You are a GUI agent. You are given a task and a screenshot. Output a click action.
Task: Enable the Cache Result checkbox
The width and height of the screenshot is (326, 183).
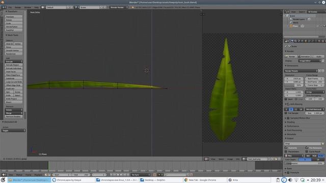tap(307, 151)
